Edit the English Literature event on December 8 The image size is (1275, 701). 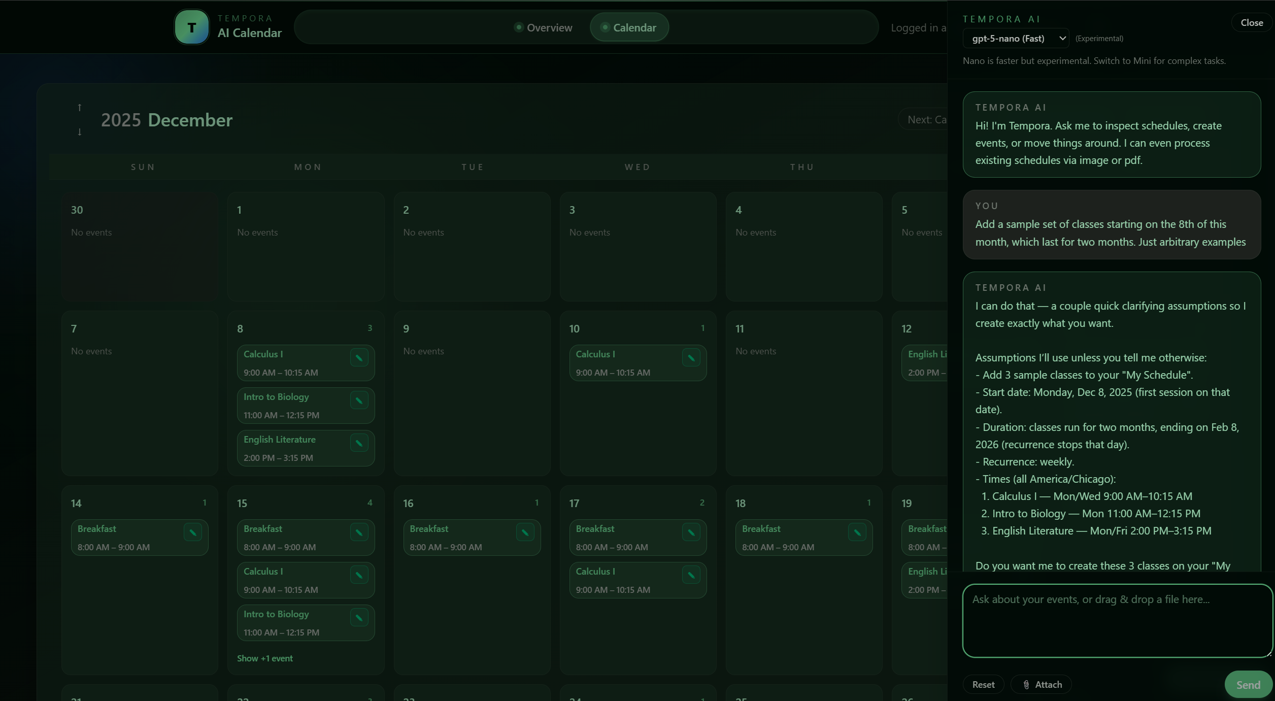coord(359,443)
